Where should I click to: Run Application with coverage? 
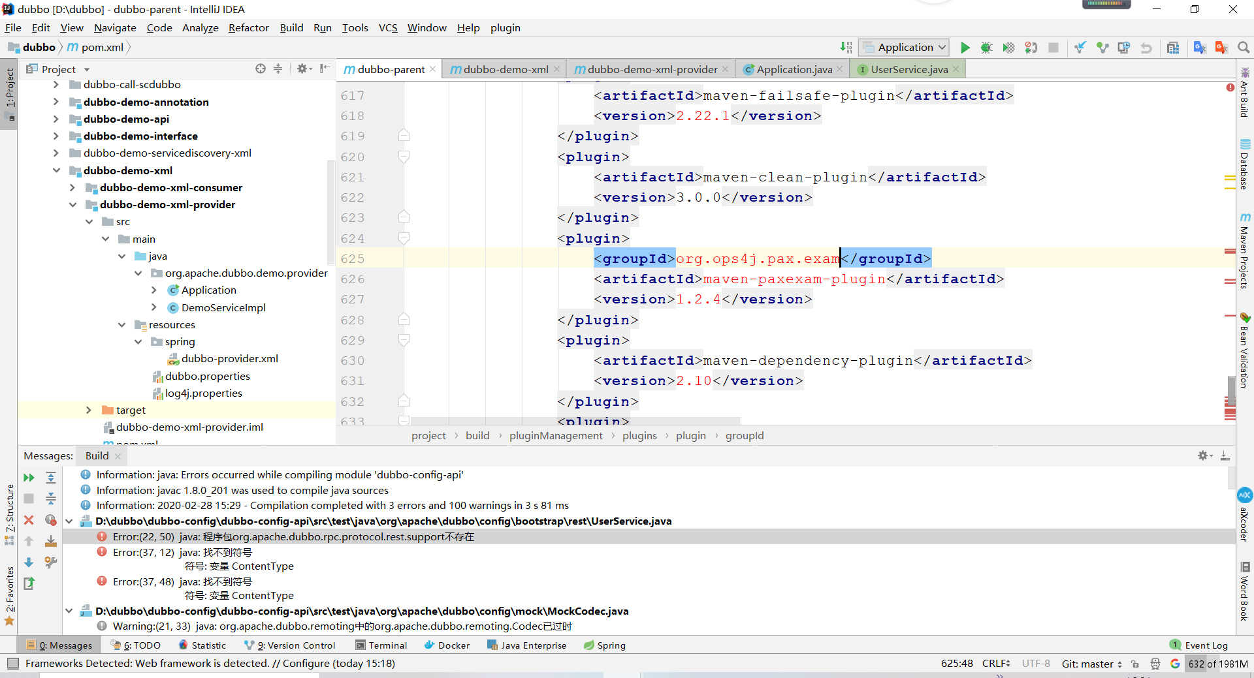click(x=1008, y=48)
